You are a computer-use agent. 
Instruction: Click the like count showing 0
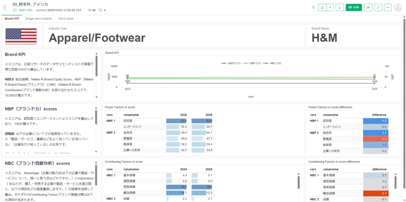pyautogui.click(x=330, y=8)
